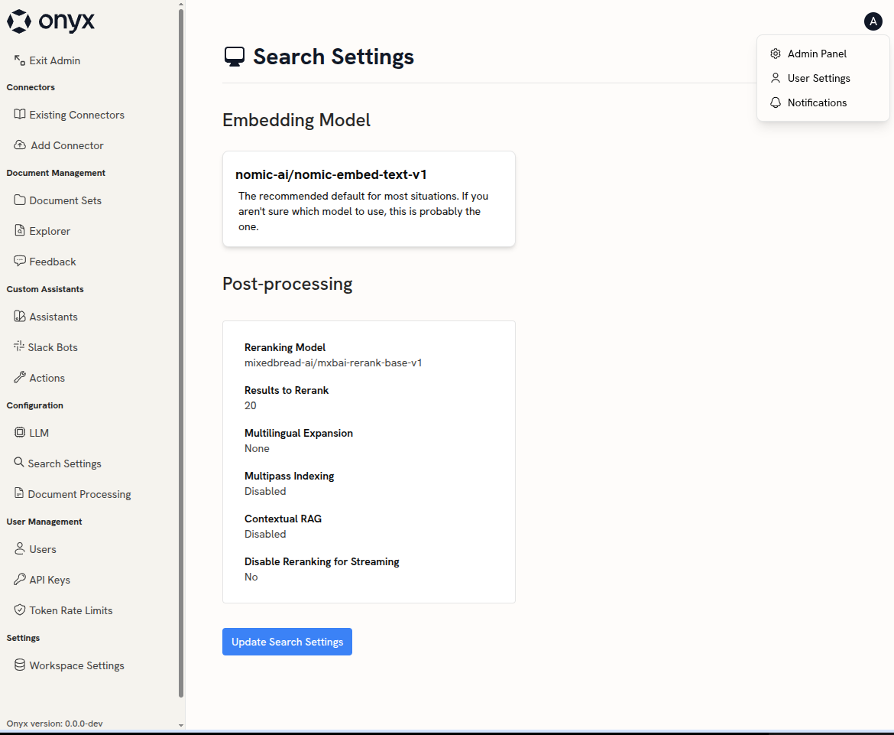Click the 'Post-processing' heading
The image size is (894, 735).
[x=287, y=284]
